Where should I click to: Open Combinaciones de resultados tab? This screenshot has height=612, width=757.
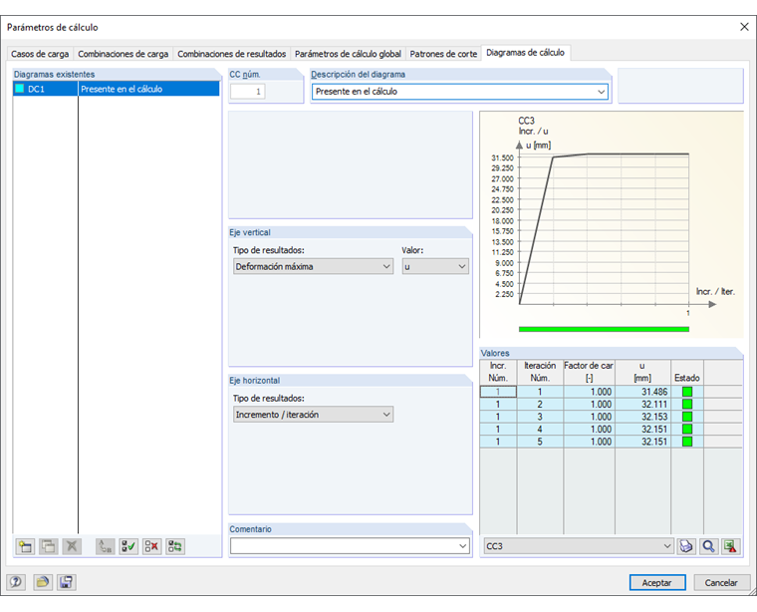232,54
